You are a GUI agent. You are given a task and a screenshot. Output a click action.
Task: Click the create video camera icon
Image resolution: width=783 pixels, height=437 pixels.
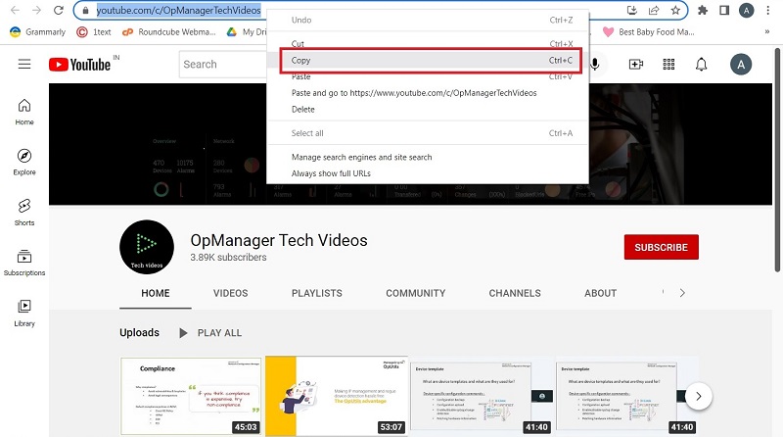pyautogui.click(x=635, y=64)
